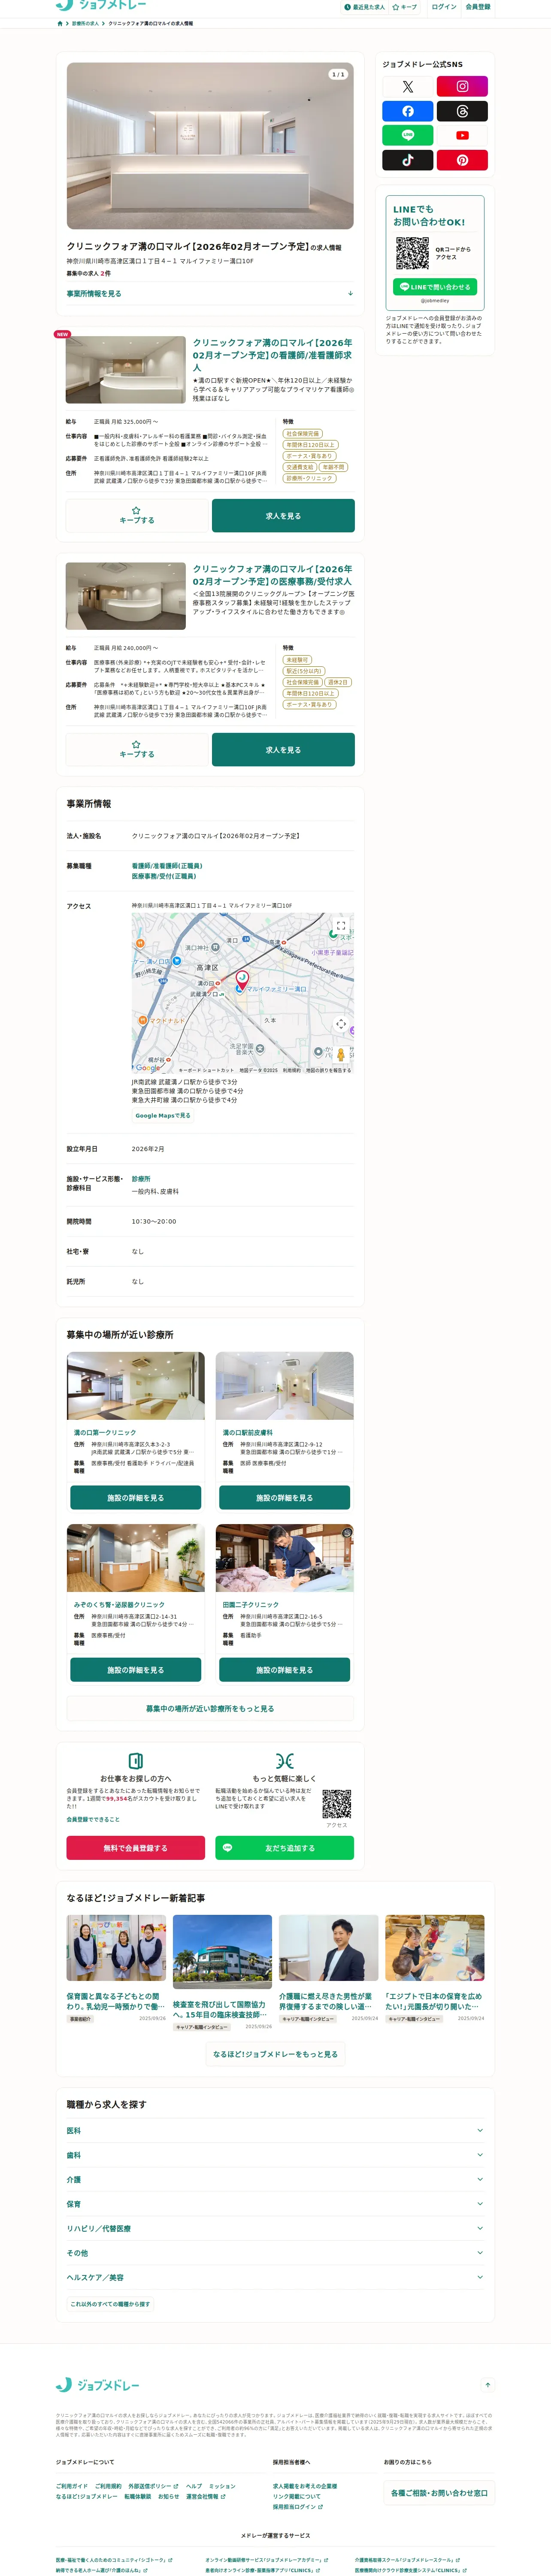
Task: Click the home icon in the breadcrumb
Action: (x=60, y=23)
